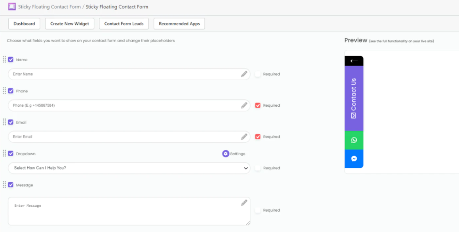
Task: Grab the drag handle next to Dropdown
Action: [4, 154]
